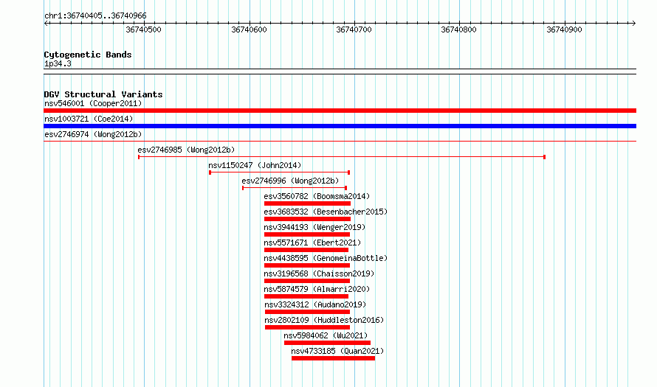
Task: Click ruler position 36740600
Action: tap(249, 29)
